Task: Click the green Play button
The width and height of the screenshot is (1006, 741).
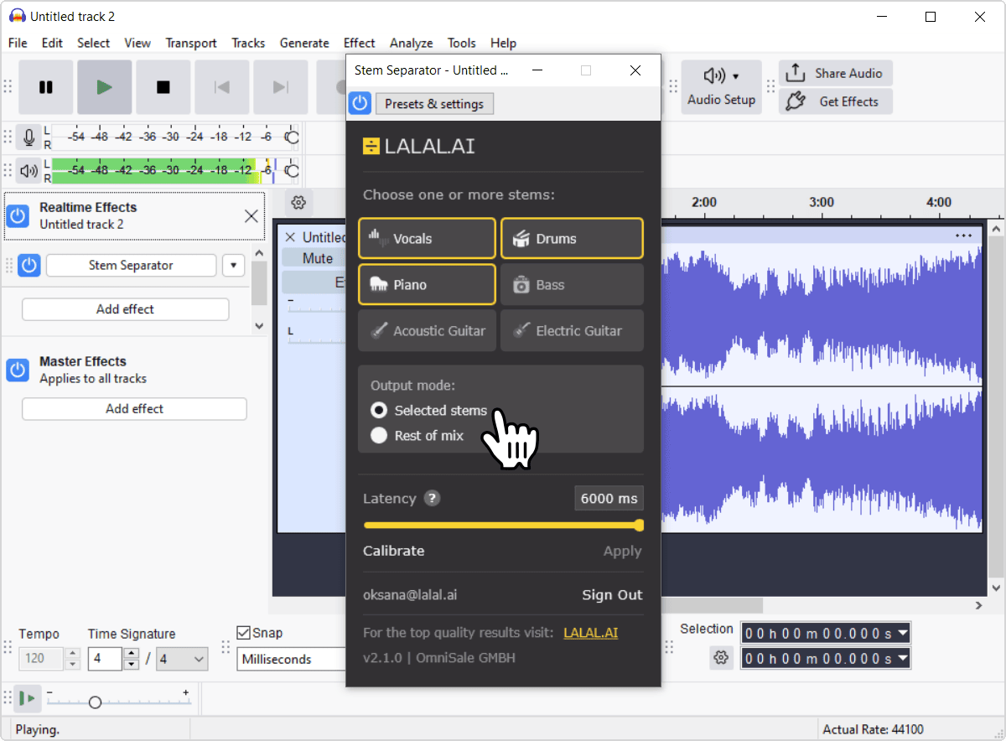Action: (x=104, y=87)
